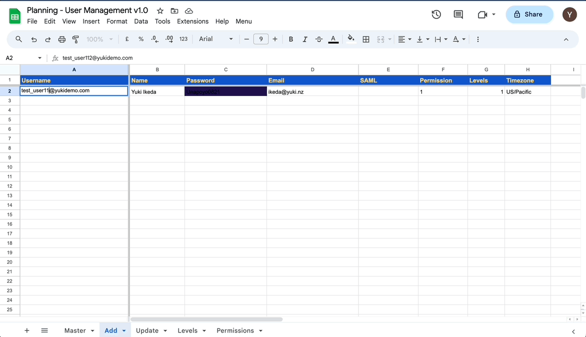
Task: Search the menus with magnifier icon
Action: pos(19,39)
